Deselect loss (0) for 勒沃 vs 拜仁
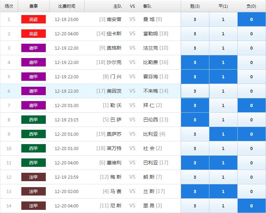266x213 pixels. pos(251,105)
